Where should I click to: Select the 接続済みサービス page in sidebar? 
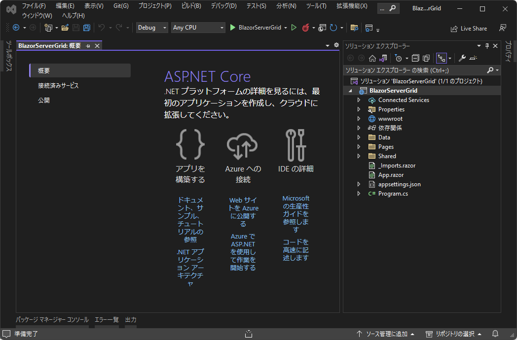[80, 86]
